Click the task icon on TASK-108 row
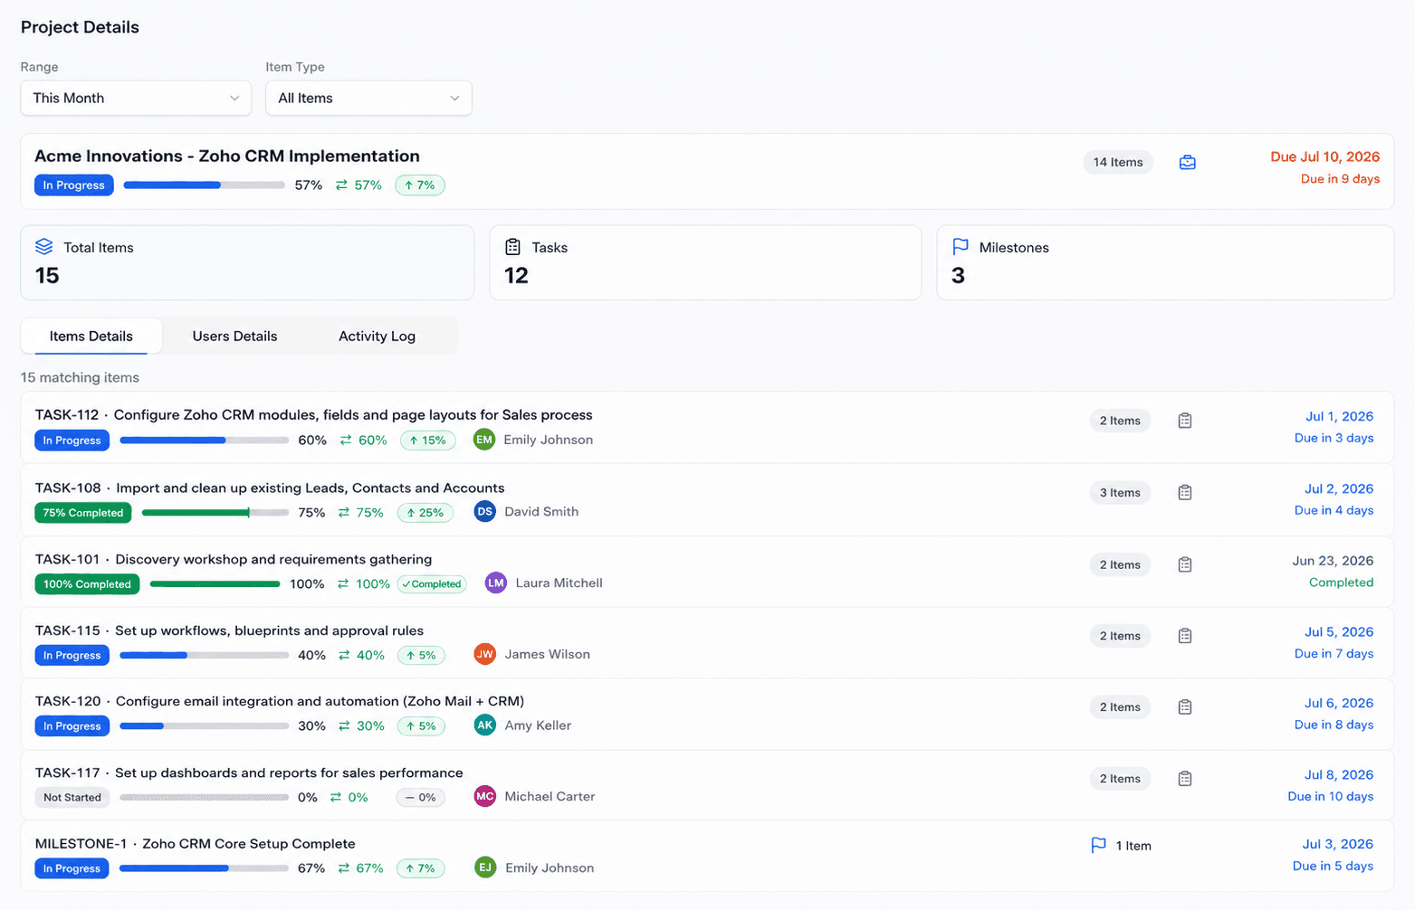 (x=1184, y=493)
